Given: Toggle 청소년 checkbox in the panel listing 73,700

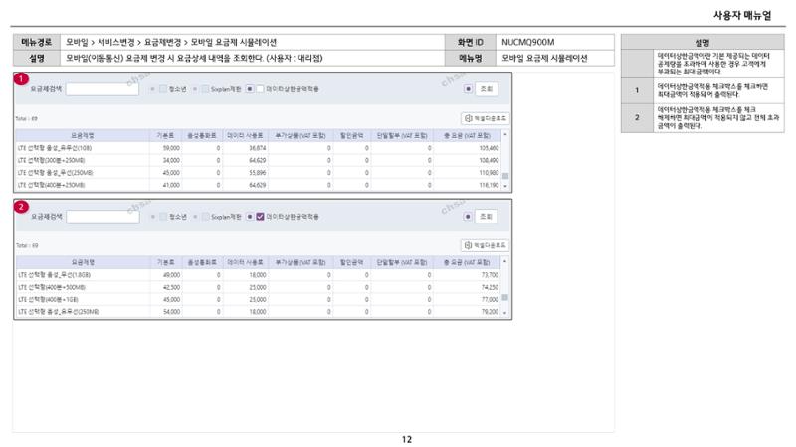Looking at the screenshot, I should point(163,217).
